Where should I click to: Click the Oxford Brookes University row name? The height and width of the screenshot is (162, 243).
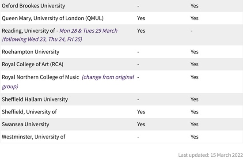point(33,6)
